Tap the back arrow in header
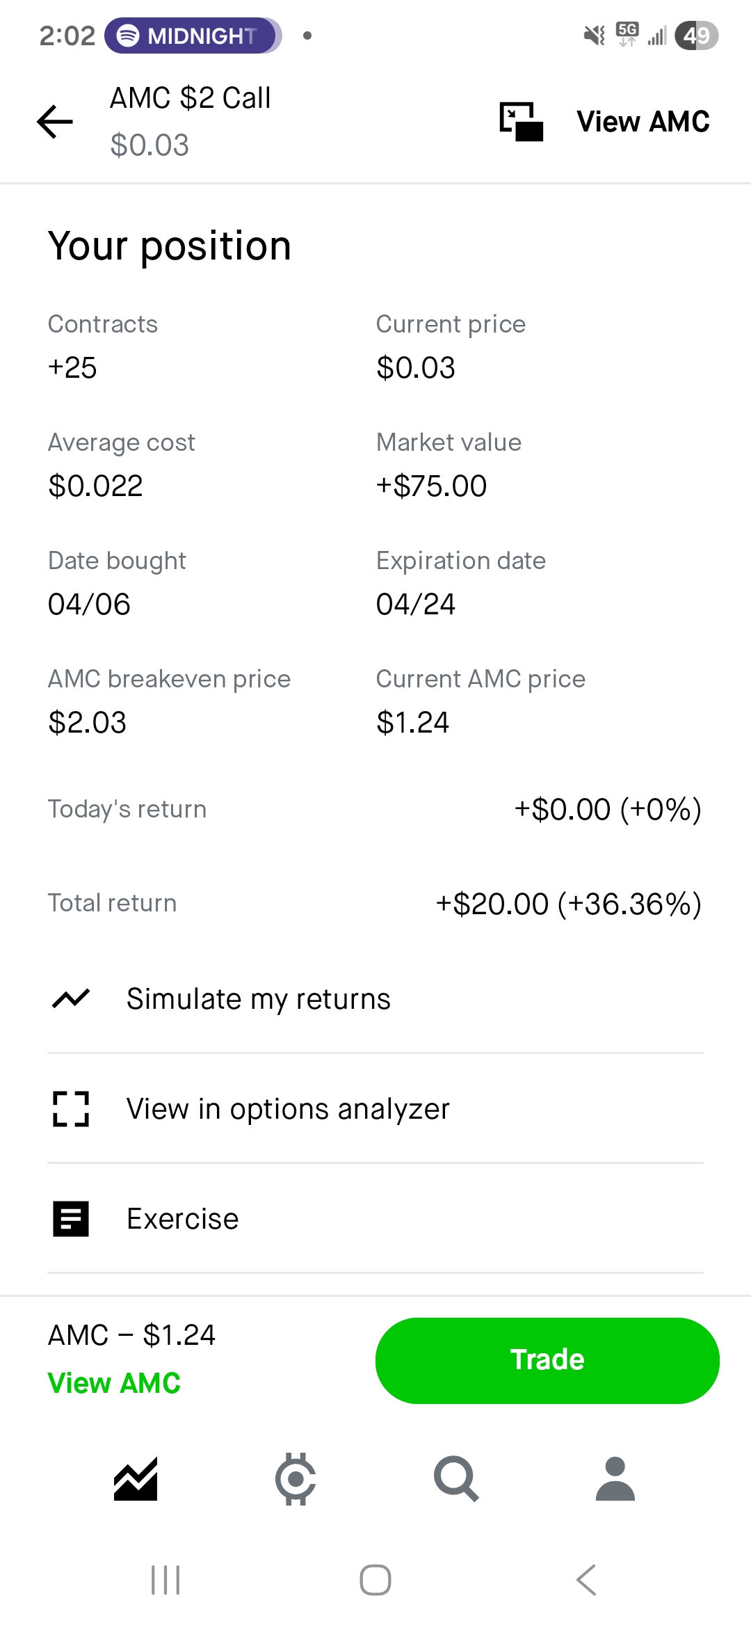The image size is (751, 1628). [55, 122]
